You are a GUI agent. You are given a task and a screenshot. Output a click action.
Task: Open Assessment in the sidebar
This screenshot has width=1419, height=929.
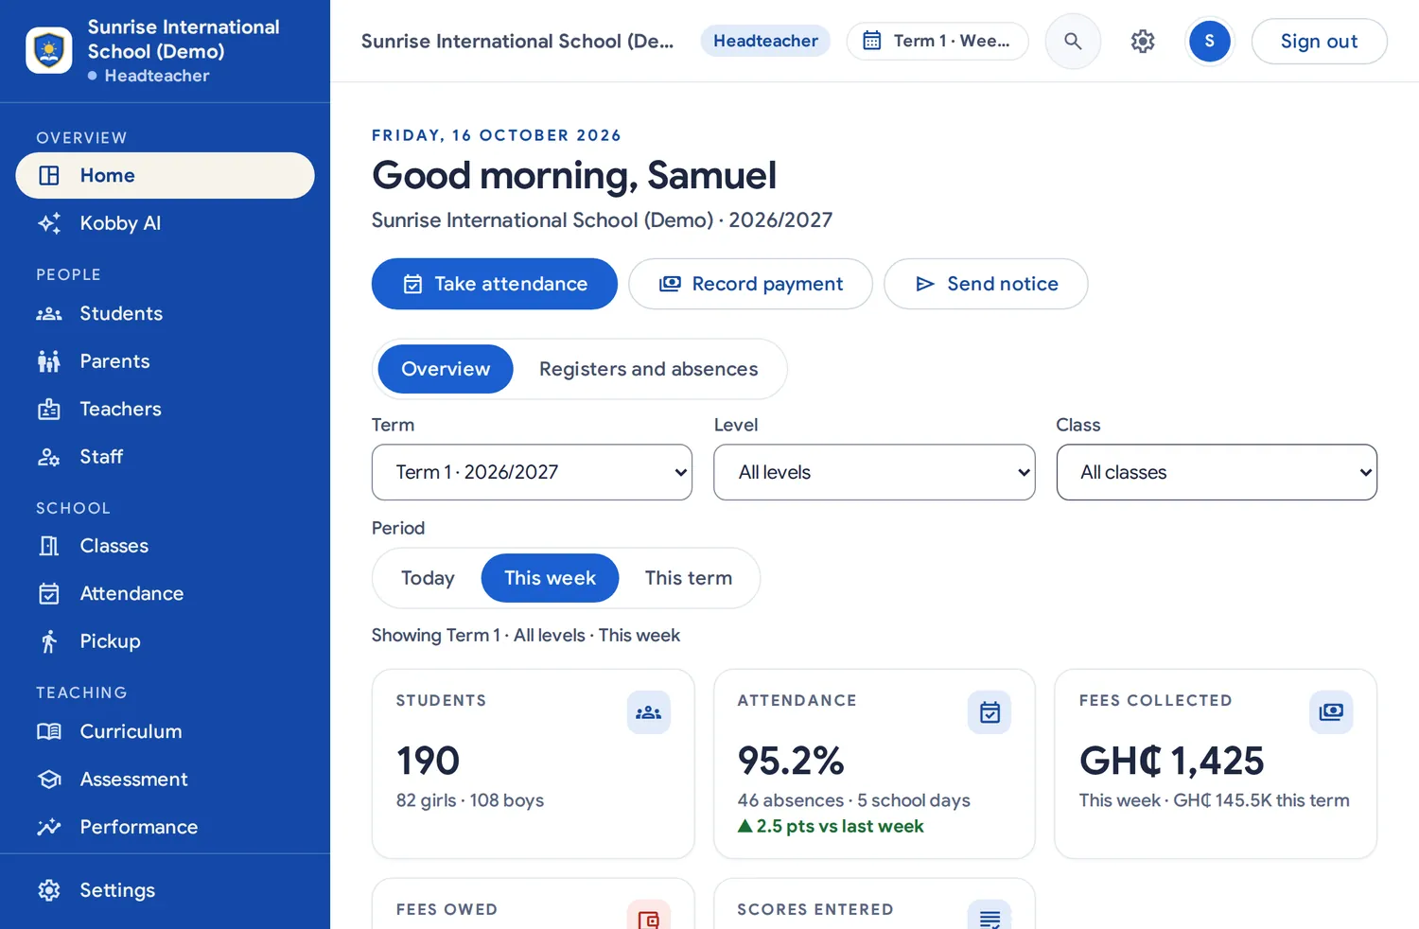(166, 780)
